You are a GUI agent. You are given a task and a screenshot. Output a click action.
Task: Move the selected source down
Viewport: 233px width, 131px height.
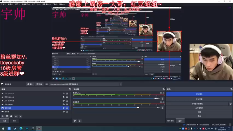20,116
